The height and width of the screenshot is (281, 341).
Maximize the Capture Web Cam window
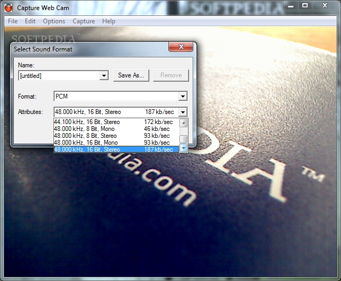pos(305,6)
